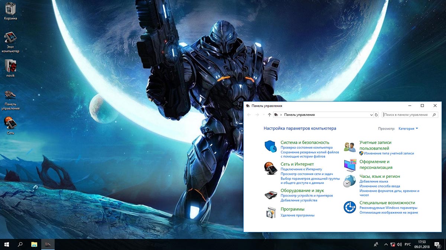This screenshot has width=446, height=250.
Task: Open Учетные записи пользователей heading
Action: tap(375, 145)
